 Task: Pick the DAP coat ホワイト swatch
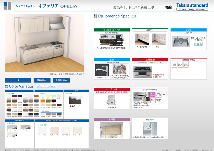(43, 96)
